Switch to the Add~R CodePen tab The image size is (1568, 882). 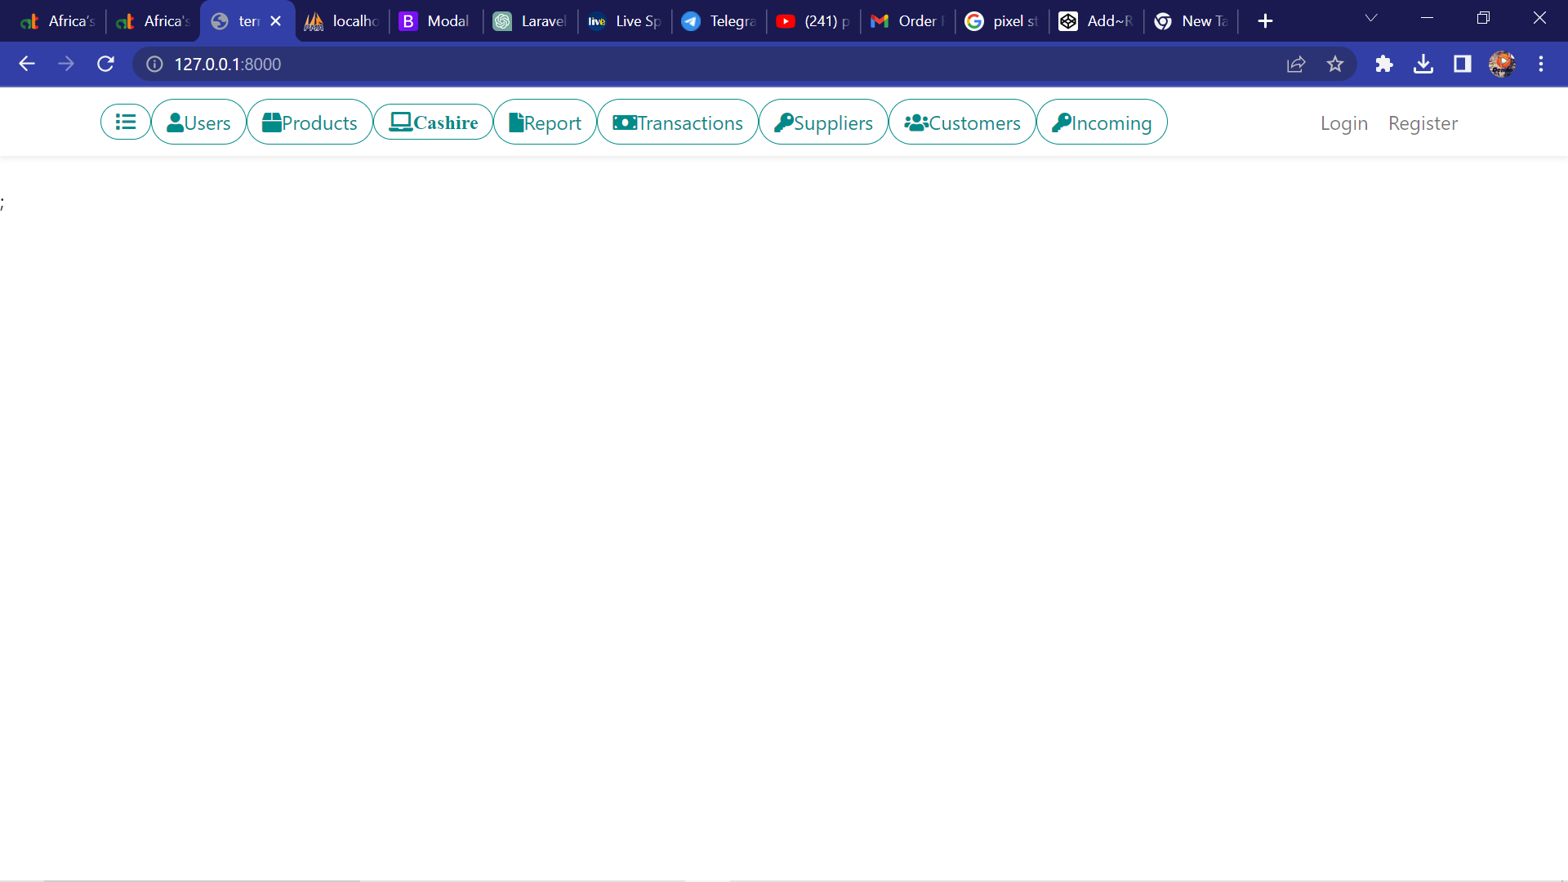click(1097, 21)
